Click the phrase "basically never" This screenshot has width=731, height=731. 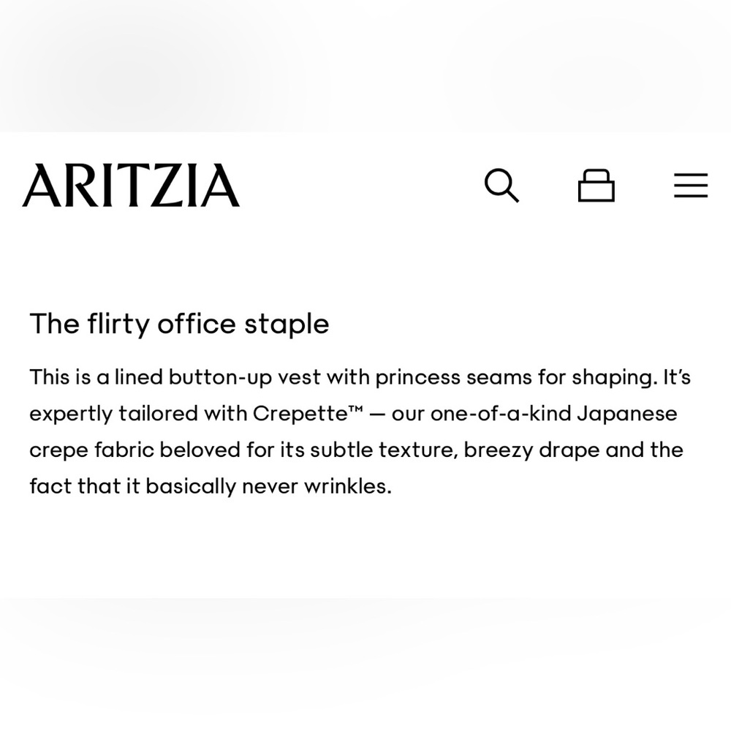[x=221, y=487]
